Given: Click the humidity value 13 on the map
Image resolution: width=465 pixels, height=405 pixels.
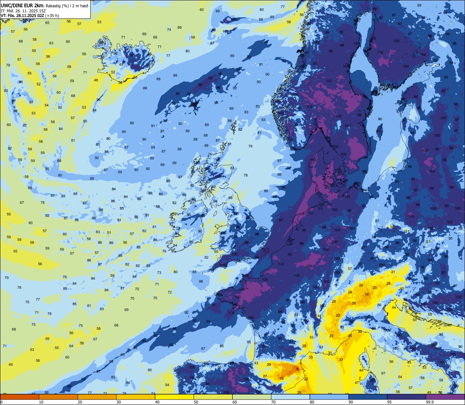Looking at the screenshot, I should pos(282,378).
